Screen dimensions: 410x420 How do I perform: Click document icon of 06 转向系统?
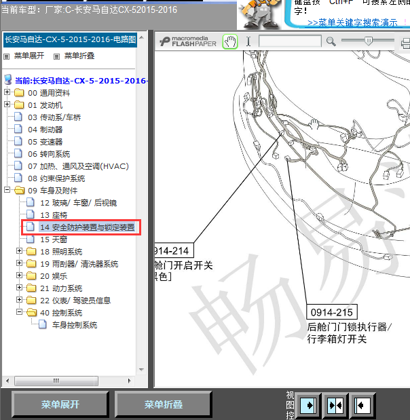click(18, 153)
